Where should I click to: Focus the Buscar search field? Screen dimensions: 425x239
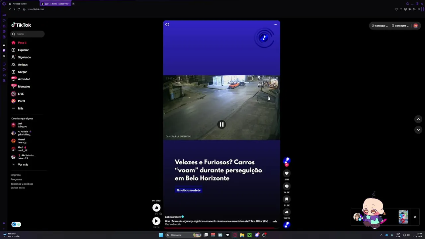coord(27,34)
